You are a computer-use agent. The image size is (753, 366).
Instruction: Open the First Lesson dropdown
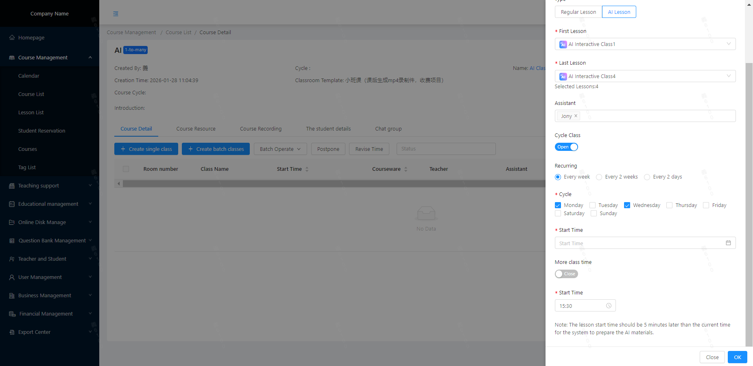coord(645,44)
